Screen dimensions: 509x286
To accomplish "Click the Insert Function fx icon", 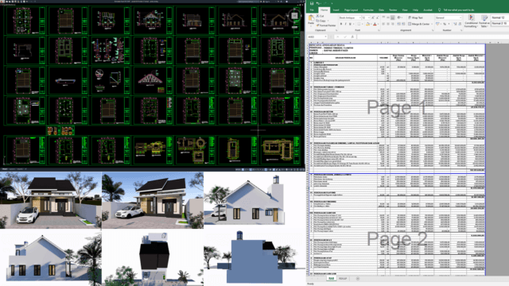I will (352, 37).
